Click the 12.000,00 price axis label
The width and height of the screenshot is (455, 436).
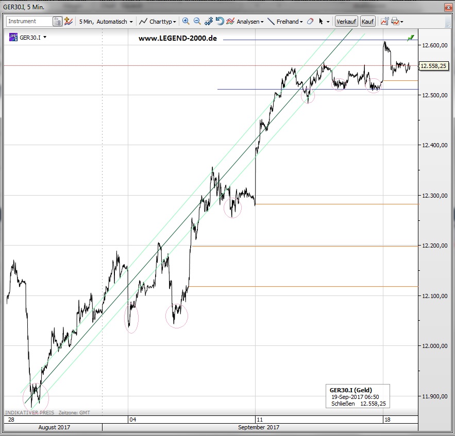point(435,346)
